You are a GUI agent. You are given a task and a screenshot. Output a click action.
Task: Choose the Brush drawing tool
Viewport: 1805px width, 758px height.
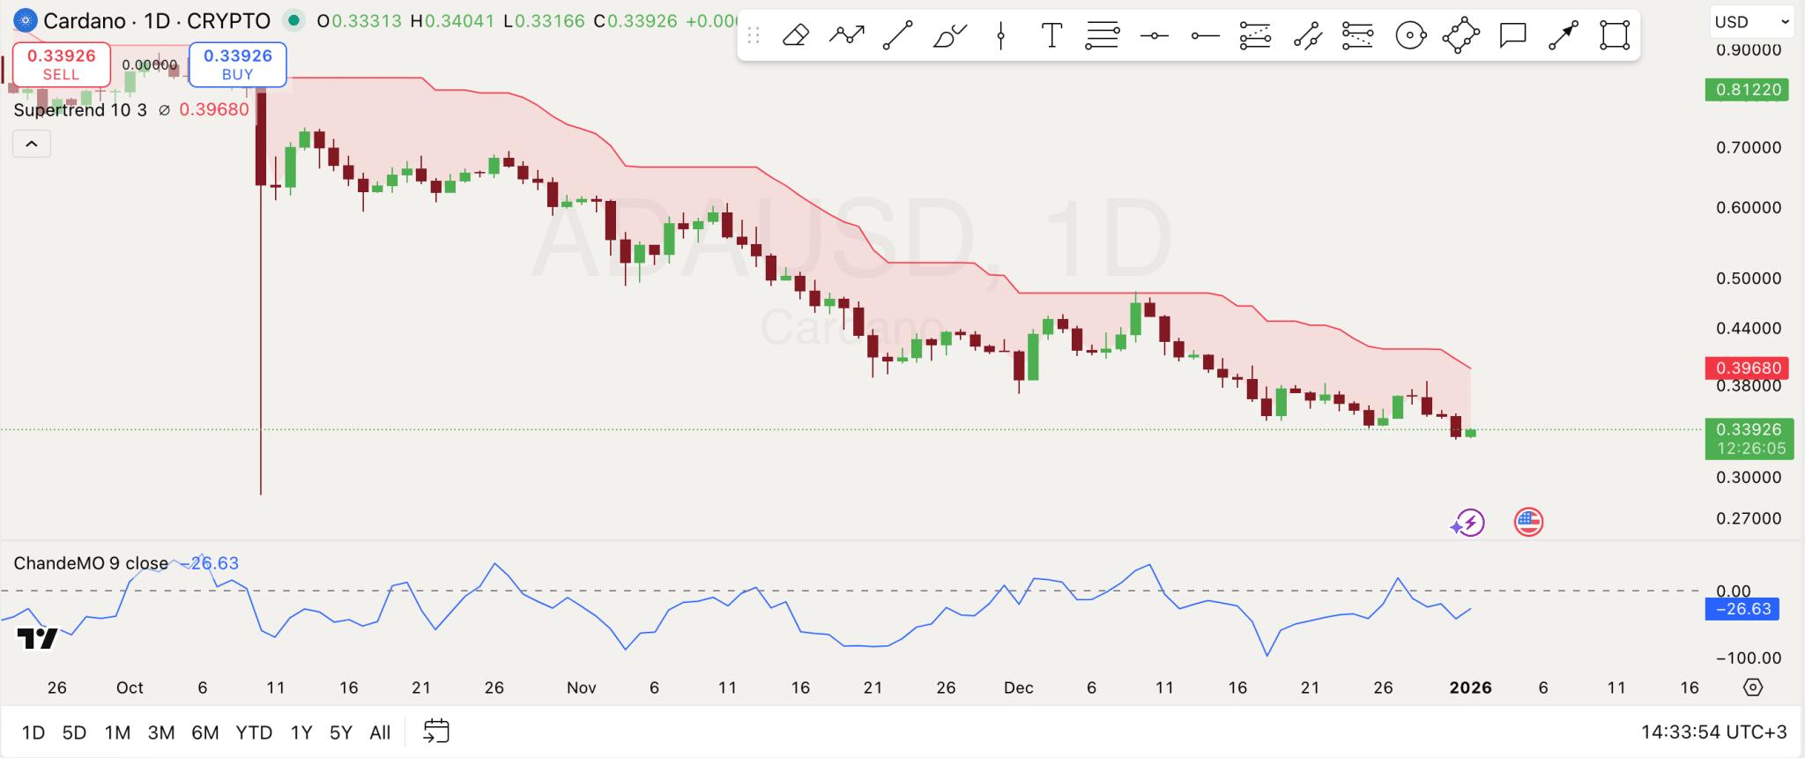pyautogui.click(x=949, y=36)
